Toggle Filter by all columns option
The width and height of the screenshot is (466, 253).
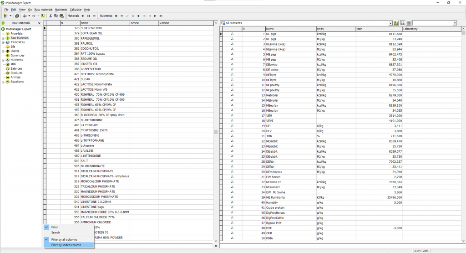(64, 240)
